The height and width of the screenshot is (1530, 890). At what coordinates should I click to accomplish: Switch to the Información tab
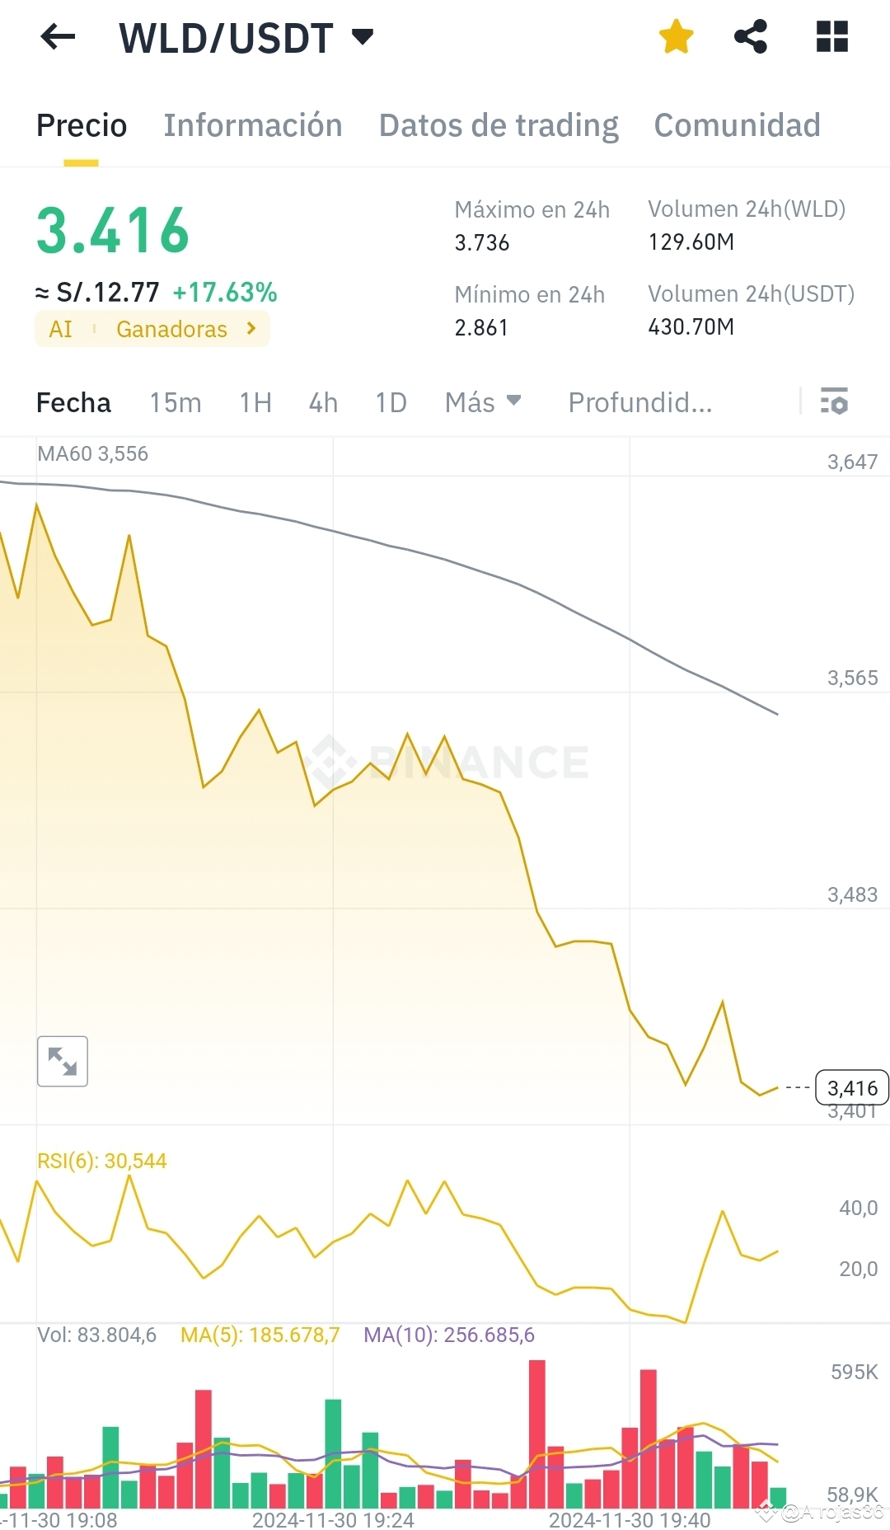click(x=252, y=125)
